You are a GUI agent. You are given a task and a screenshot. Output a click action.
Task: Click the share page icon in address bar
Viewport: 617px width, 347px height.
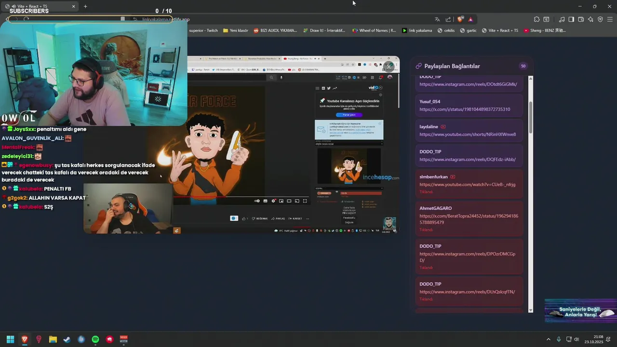point(448,19)
